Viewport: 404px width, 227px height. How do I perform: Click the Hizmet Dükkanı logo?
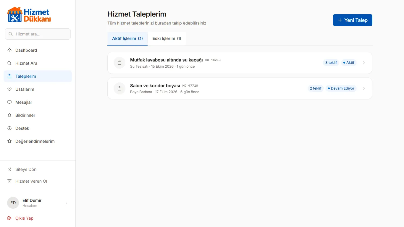point(29,14)
